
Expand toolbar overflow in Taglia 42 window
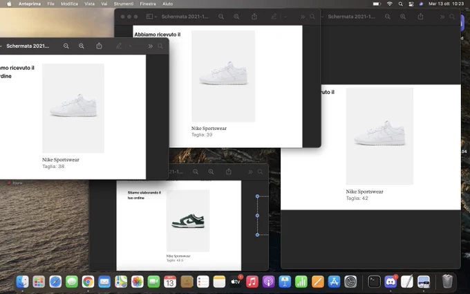click(x=442, y=17)
